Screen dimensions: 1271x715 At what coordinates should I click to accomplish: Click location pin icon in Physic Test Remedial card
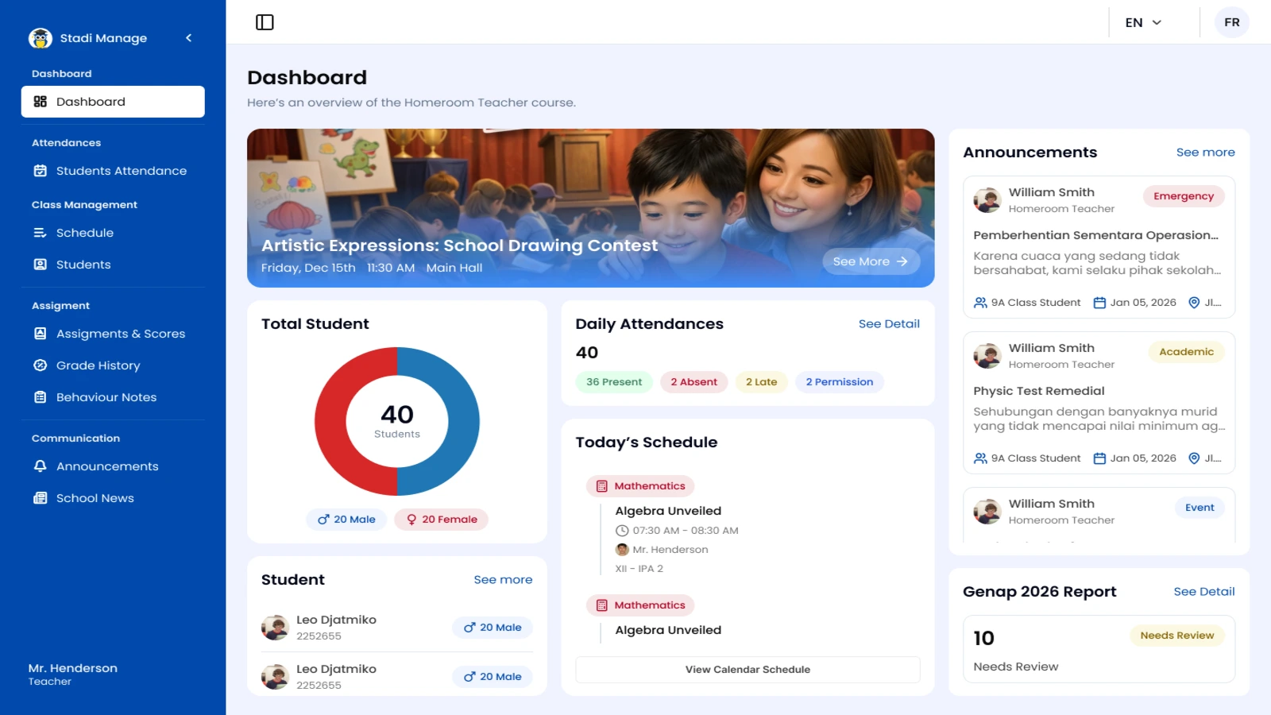pyautogui.click(x=1194, y=458)
